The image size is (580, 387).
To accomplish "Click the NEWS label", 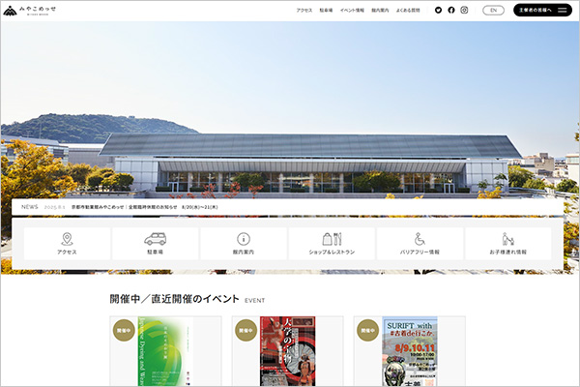I will (x=30, y=207).
